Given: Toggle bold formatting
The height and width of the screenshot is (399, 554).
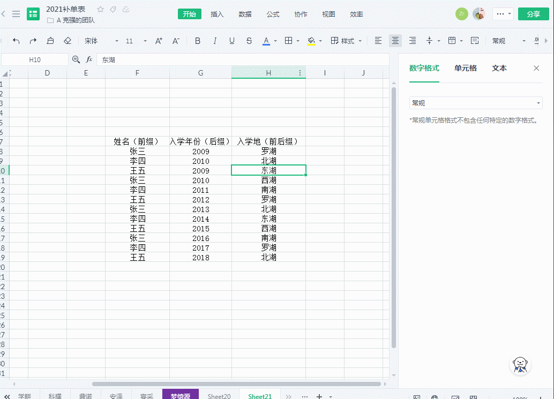Looking at the screenshot, I should pos(198,41).
